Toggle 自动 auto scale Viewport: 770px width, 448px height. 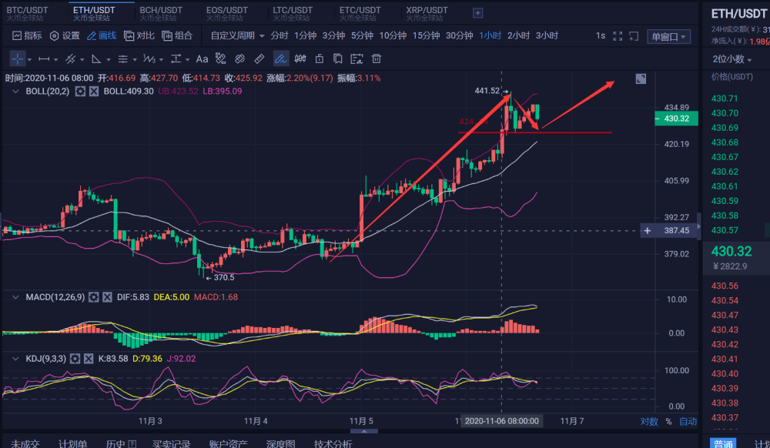pos(688,422)
